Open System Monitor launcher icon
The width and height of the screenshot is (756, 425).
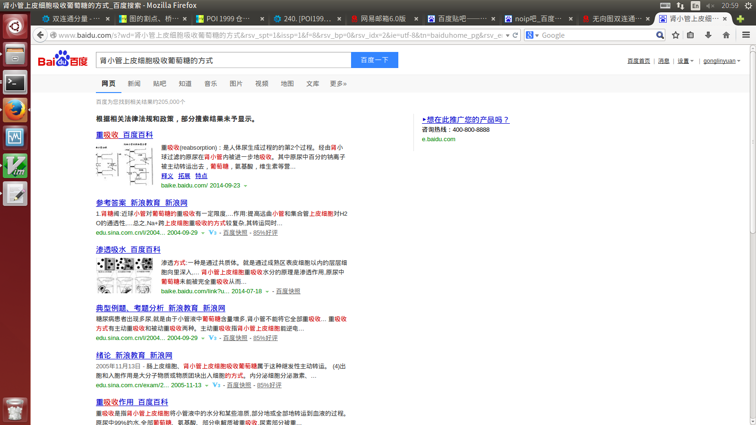pos(15,138)
